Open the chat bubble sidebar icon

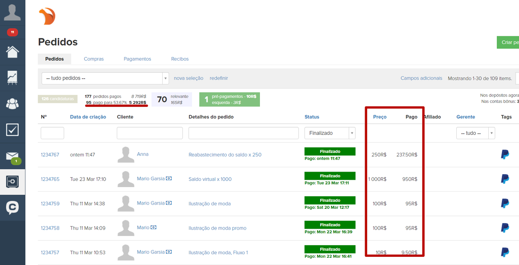point(12,208)
